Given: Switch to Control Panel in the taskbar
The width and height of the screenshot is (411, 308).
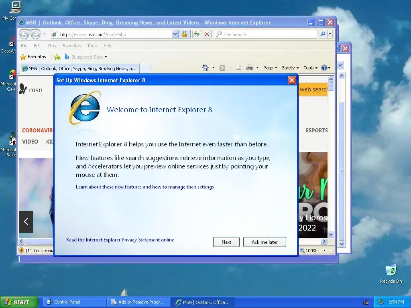Looking at the screenshot, I should 74,302.
